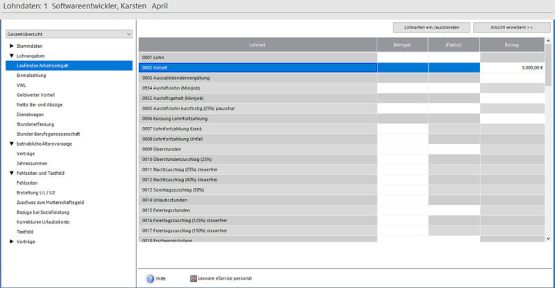Screen dimensions: 555x288
Task: Collapse the Lohnangaben tree node
Action: [12, 56]
